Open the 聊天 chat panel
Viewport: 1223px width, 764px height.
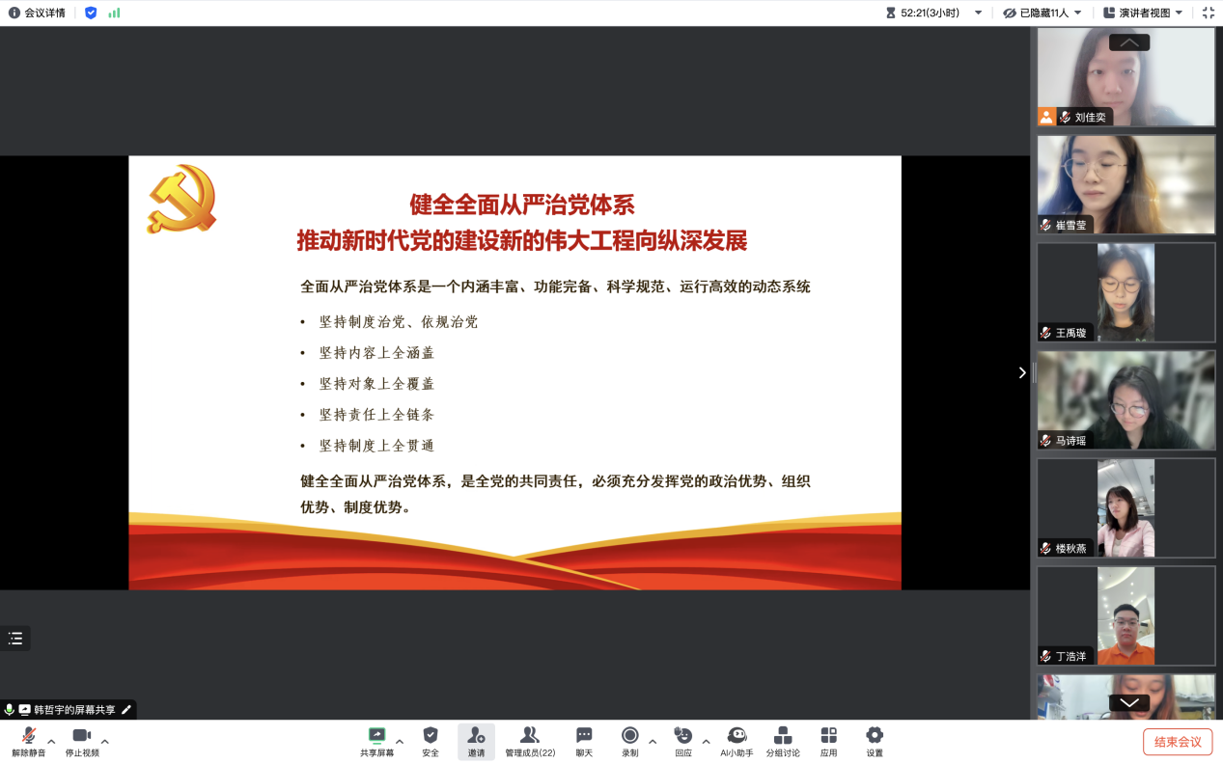coord(584,741)
